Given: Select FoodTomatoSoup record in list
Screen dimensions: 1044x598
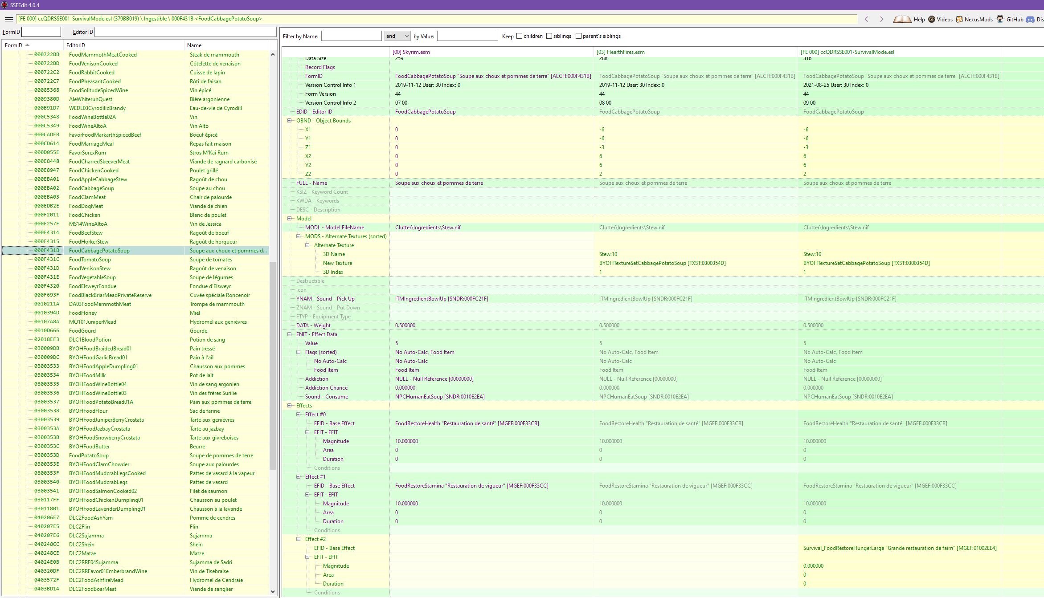Looking at the screenshot, I should coord(90,260).
